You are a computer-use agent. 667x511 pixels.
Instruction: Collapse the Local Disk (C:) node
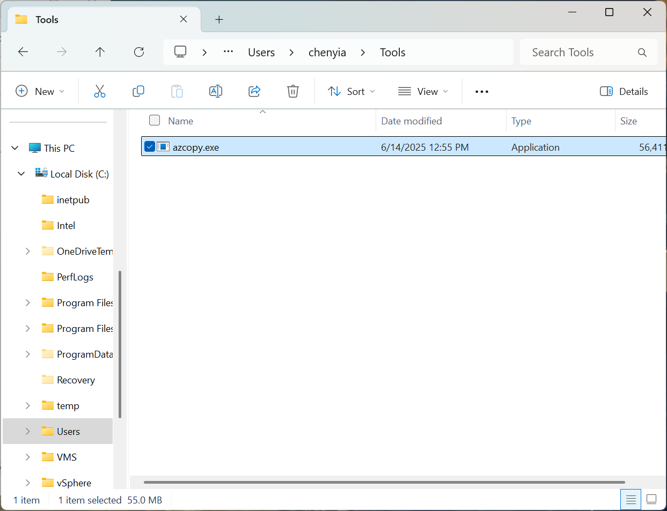21,173
